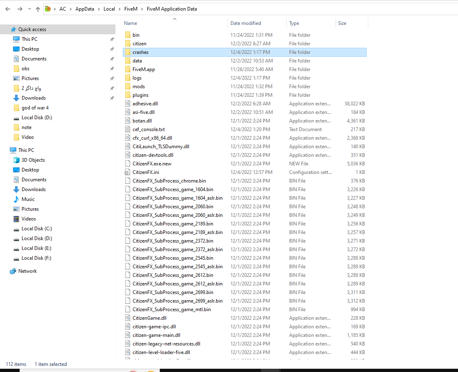The image size is (458, 372).
Task: Select Network in navigation pane
Action: click(27, 271)
